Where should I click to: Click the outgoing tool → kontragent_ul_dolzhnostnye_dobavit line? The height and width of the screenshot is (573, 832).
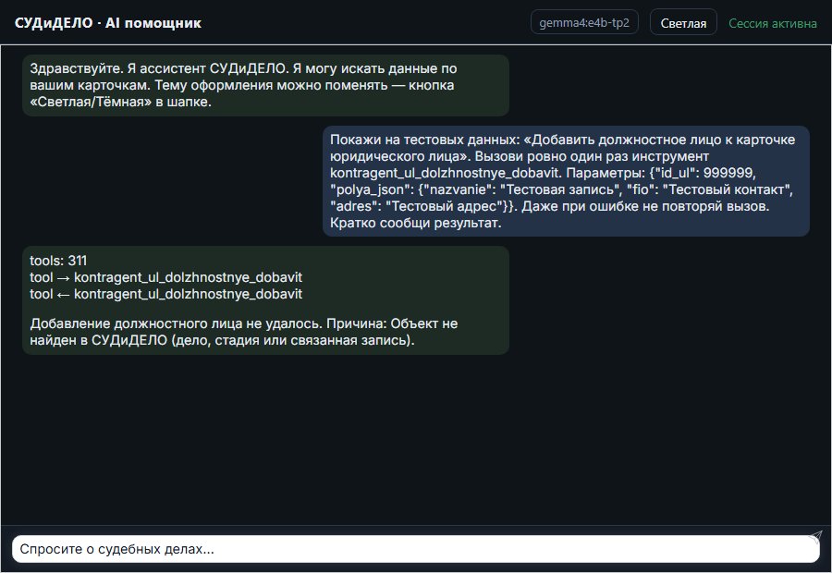[x=166, y=277]
